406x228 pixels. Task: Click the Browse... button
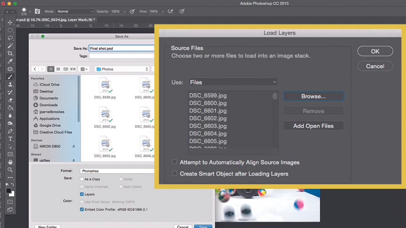[313, 96]
